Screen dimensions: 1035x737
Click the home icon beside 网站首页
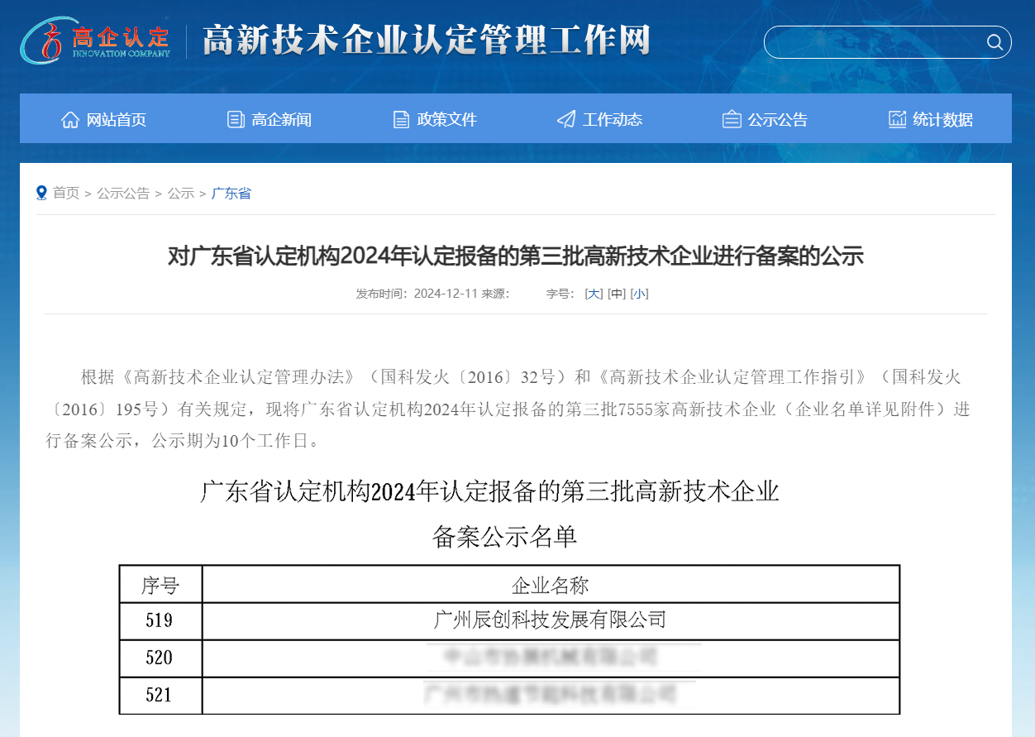[70, 119]
